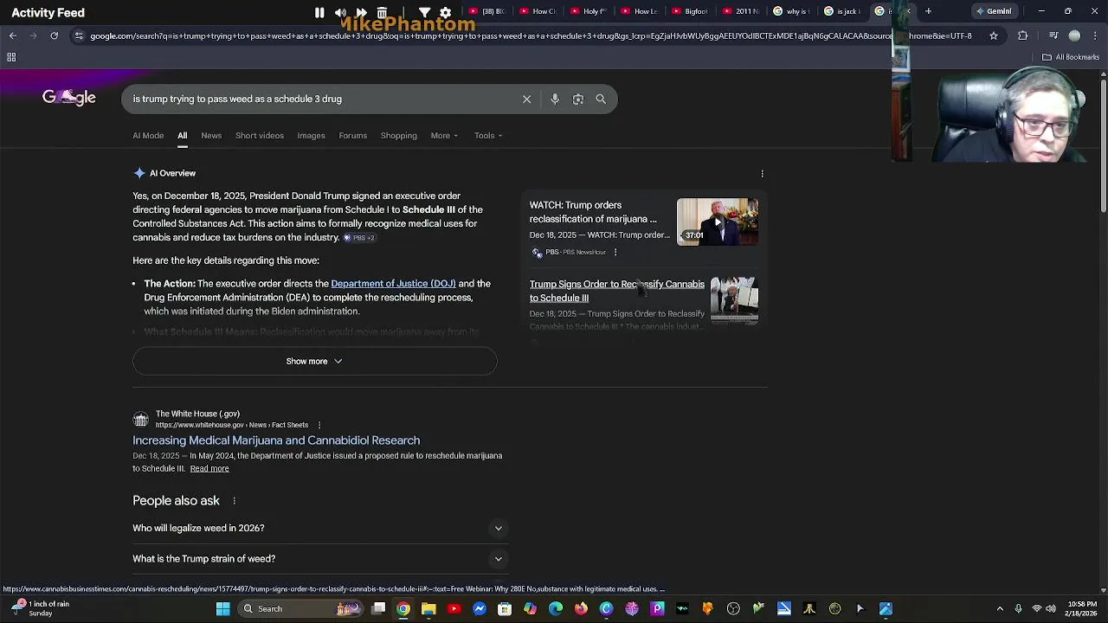Open the Forums results tab
1108x623 pixels.
point(352,136)
